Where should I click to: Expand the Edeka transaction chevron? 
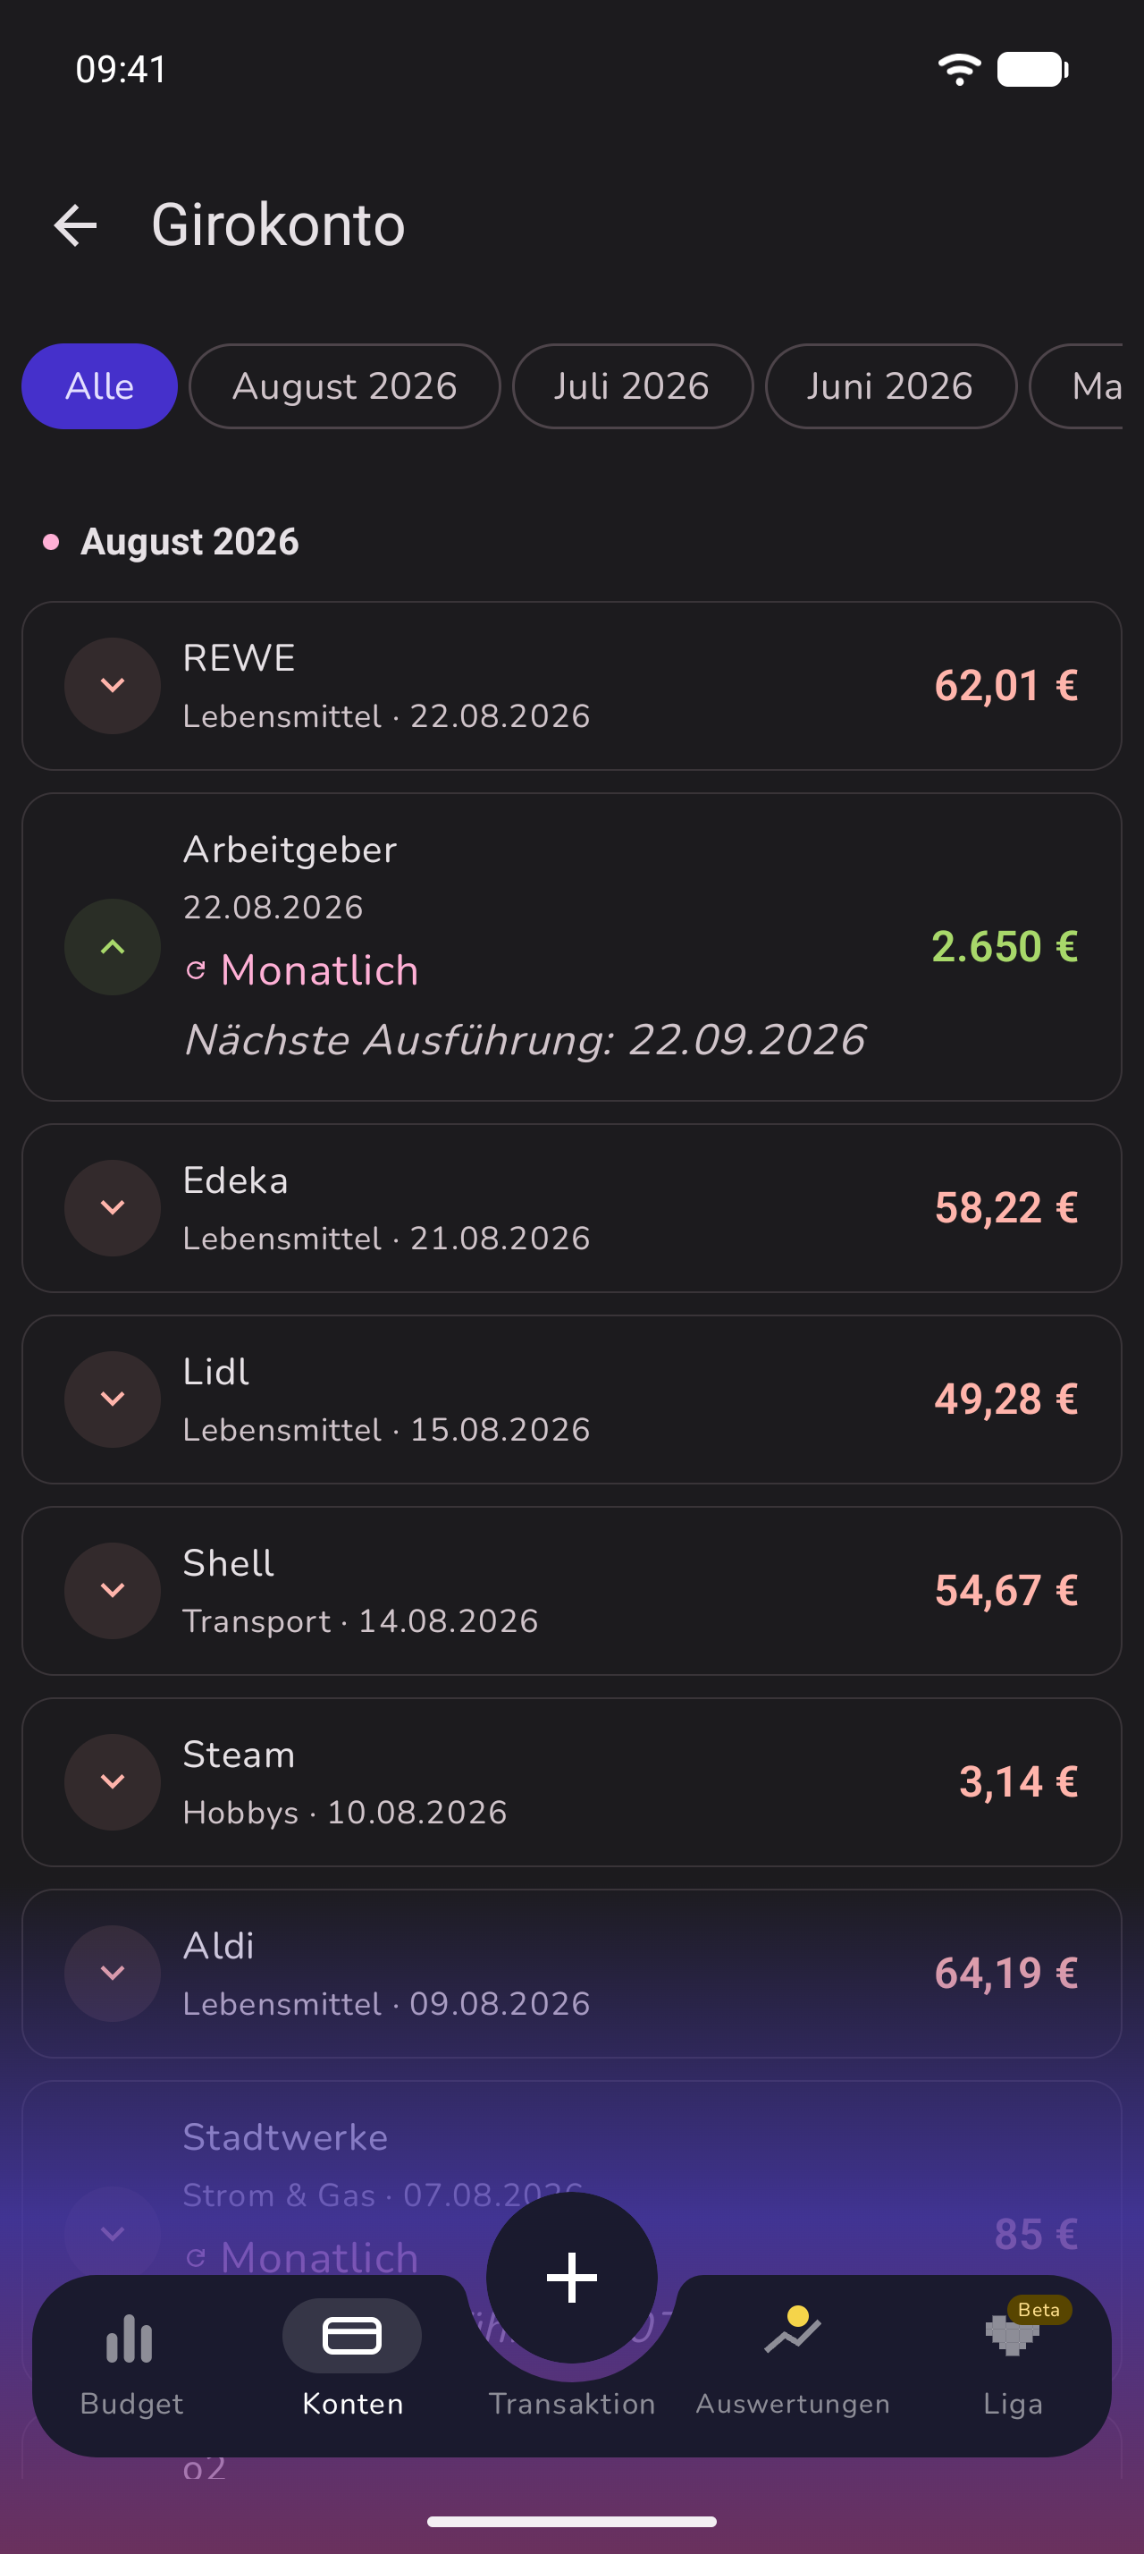[x=113, y=1207]
